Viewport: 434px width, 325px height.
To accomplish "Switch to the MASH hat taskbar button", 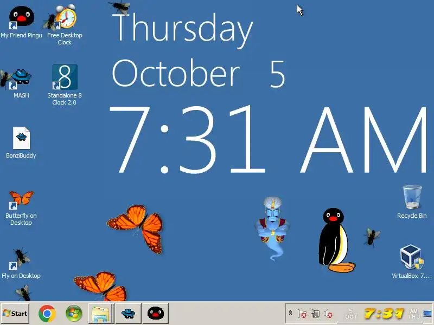I will 128,314.
